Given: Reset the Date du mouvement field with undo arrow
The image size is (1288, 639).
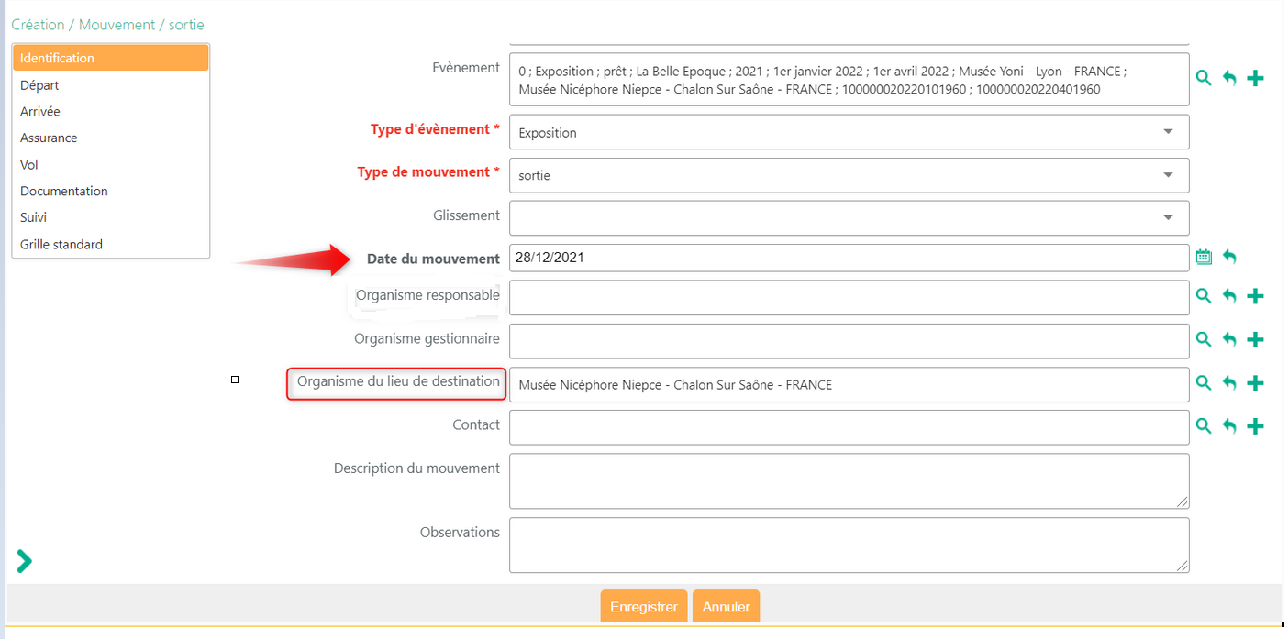Looking at the screenshot, I should (1229, 258).
